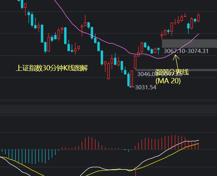
Task: Click the gray separator band between chart panels
Action: click(109, 109)
